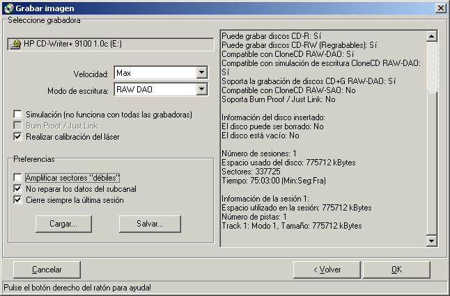Click the Cancelar button
450x296 pixels.
click(x=47, y=270)
